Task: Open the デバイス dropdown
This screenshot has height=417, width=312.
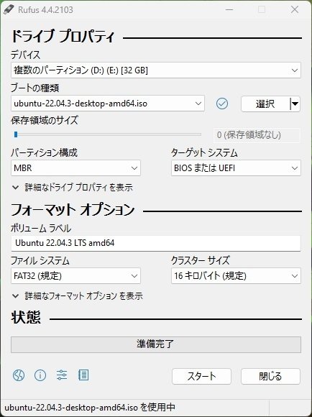Action: click(x=156, y=70)
